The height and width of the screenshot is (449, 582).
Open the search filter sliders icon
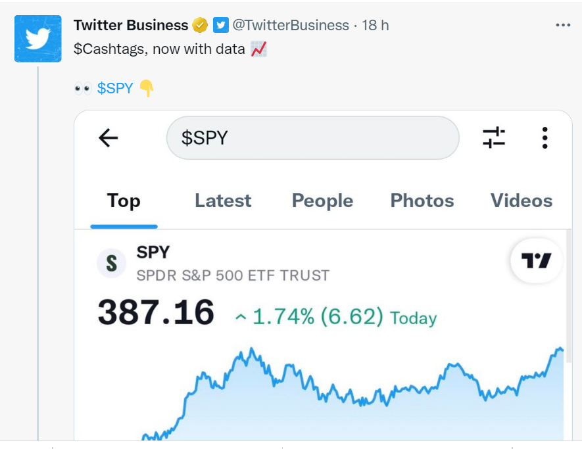point(494,138)
